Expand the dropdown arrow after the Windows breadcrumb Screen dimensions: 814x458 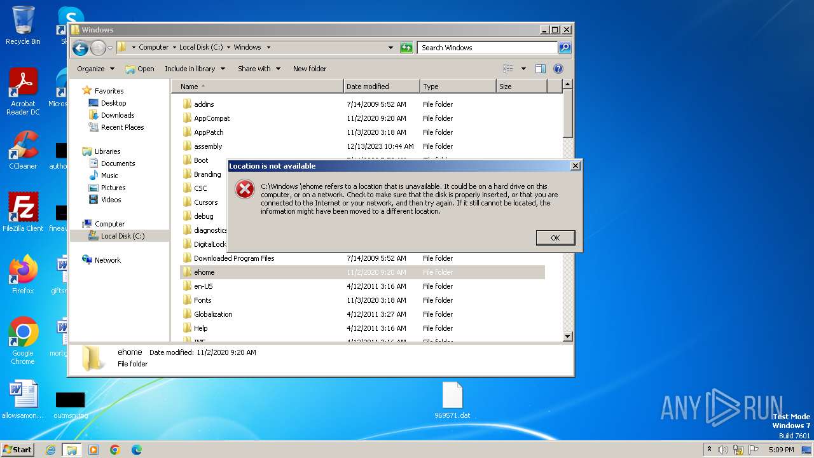tap(268, 47)
